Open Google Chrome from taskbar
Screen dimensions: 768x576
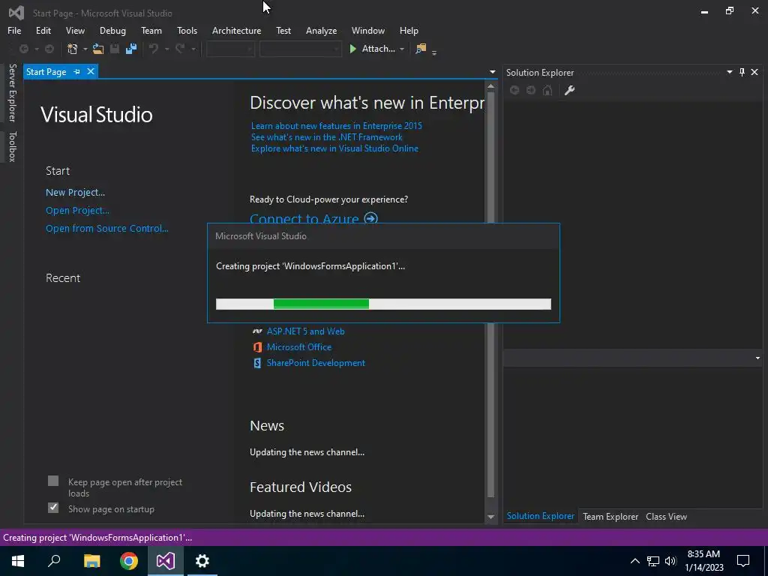point(129,561)
